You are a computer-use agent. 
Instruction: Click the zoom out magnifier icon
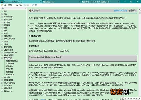[x=33, y=5]
